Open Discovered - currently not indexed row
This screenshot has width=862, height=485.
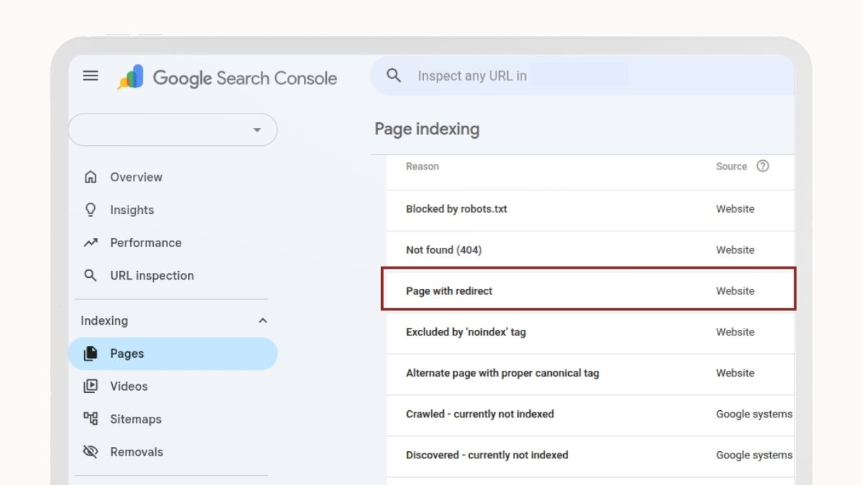coord(590,456)
